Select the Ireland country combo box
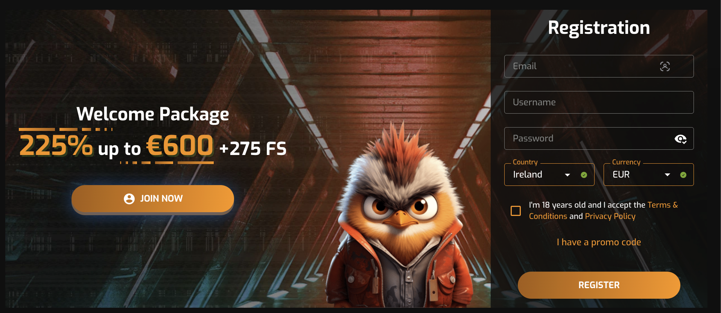 [x=549, y=175]
